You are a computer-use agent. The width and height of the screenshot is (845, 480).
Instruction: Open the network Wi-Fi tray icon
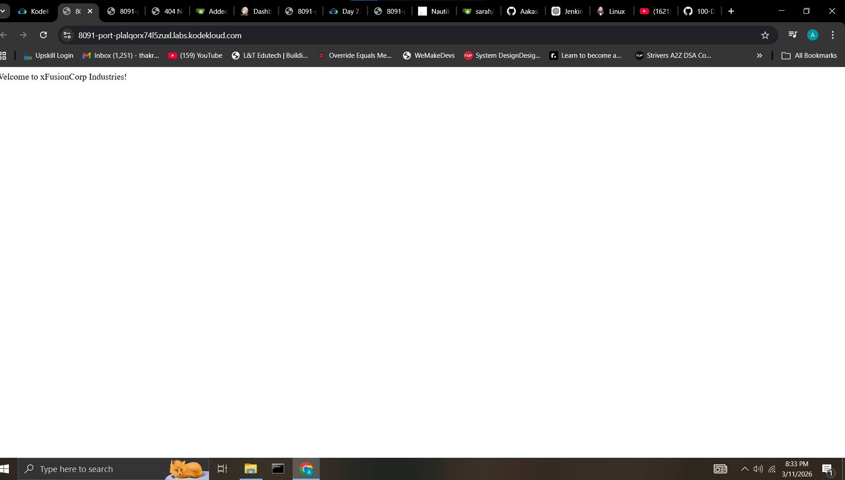point(772,469)
